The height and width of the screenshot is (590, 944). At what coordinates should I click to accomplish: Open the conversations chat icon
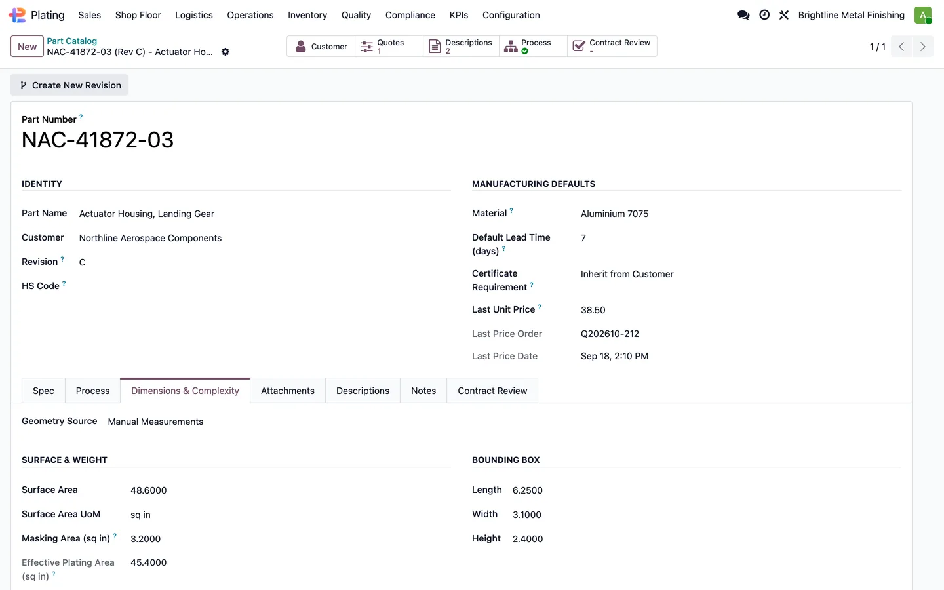click(x=743, y=15)
